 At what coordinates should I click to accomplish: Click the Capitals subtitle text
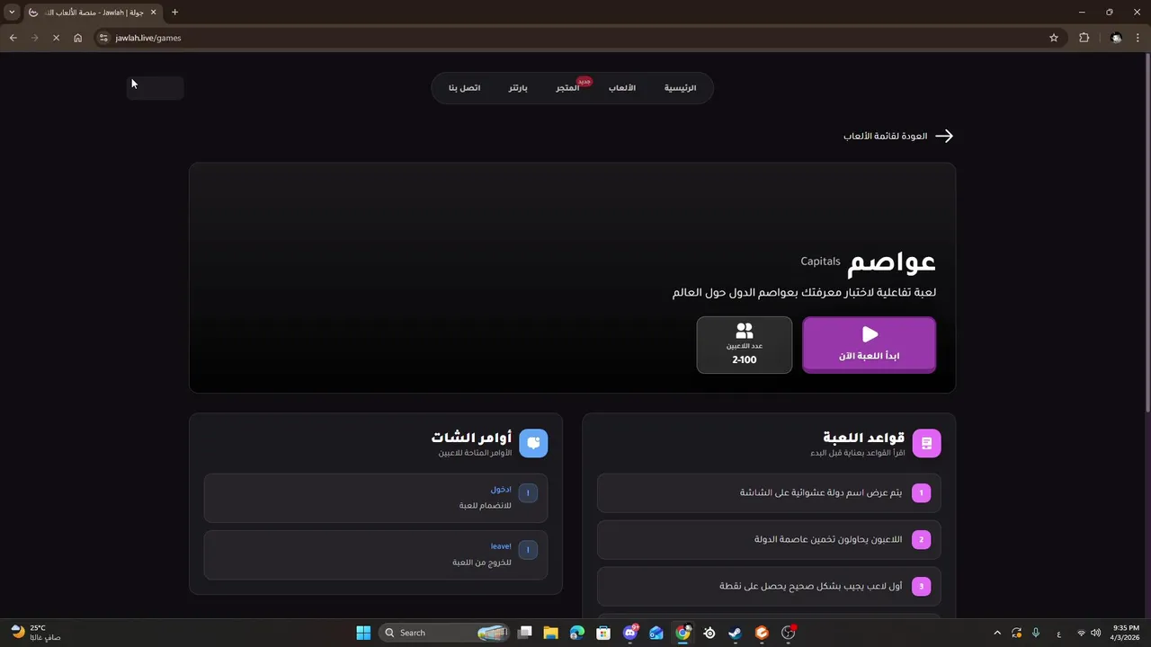point(820,261)
